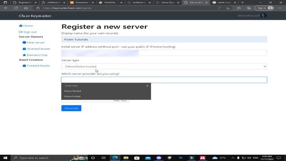Edit the Display name field
Viewport: 286px width, 161px height.
164,39
